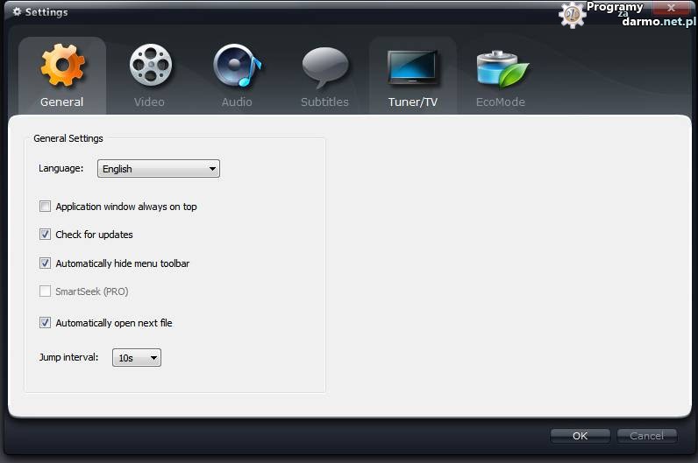This screenshot has height=463, width=698.
Task: Disable Automatically open next file
Action: click(46, 323)
